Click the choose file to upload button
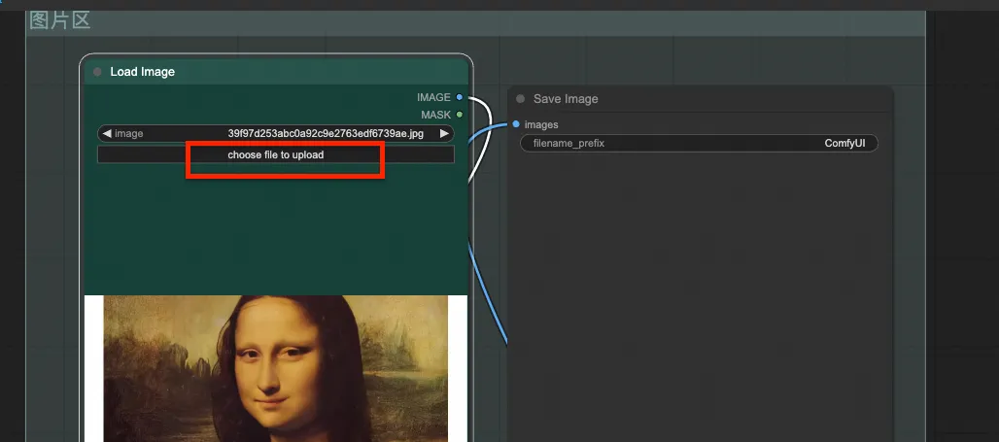The image size is (999, 442). [x=275, y=154]
